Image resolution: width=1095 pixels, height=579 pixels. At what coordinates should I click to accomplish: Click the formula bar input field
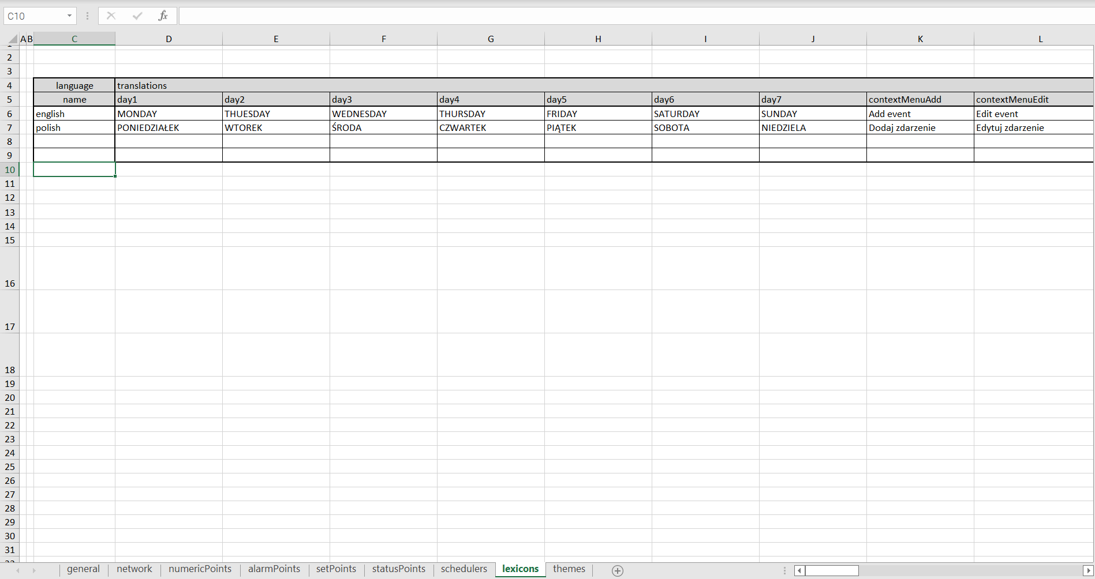coord(635,16)
